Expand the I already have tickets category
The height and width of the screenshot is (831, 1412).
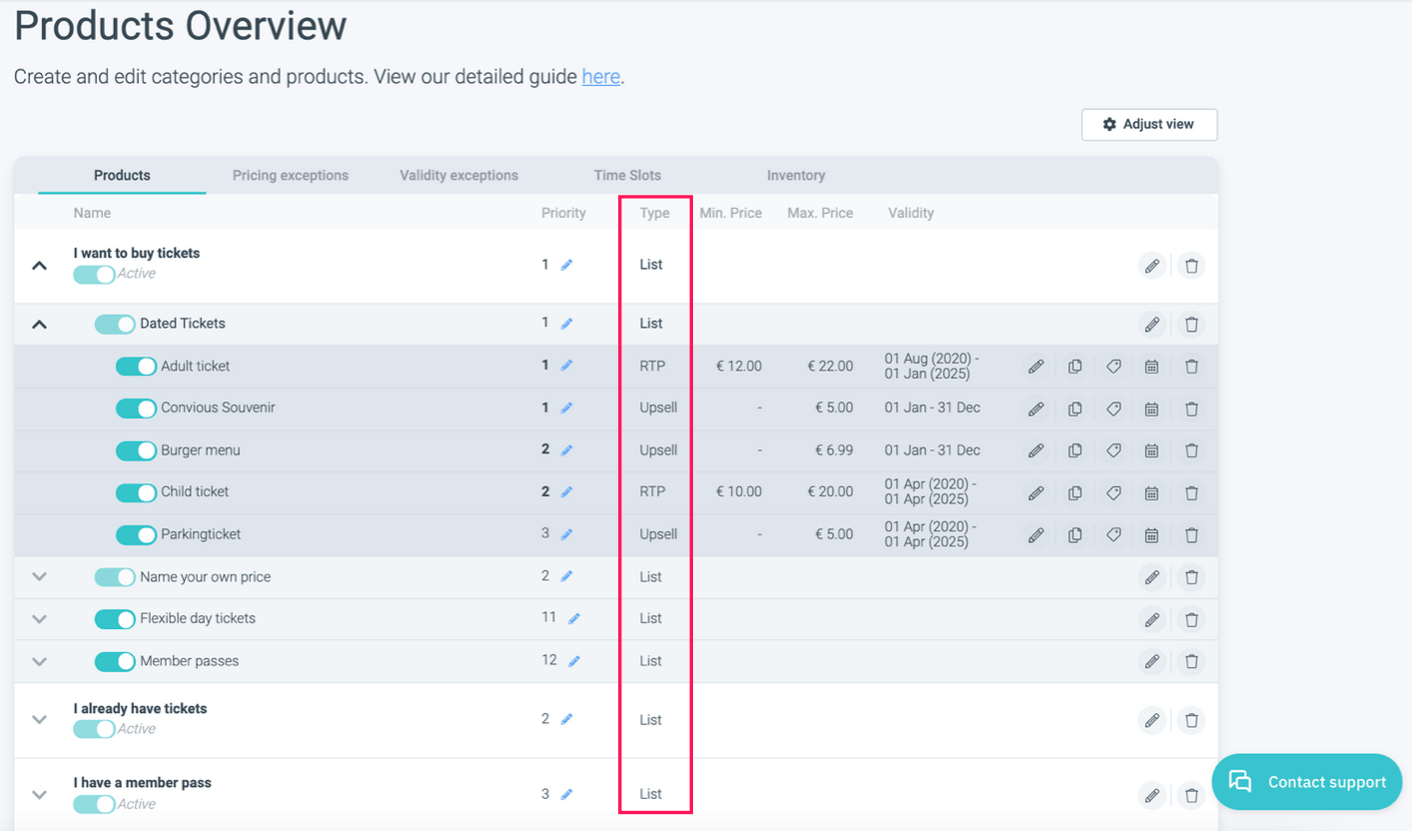[39, 719]
